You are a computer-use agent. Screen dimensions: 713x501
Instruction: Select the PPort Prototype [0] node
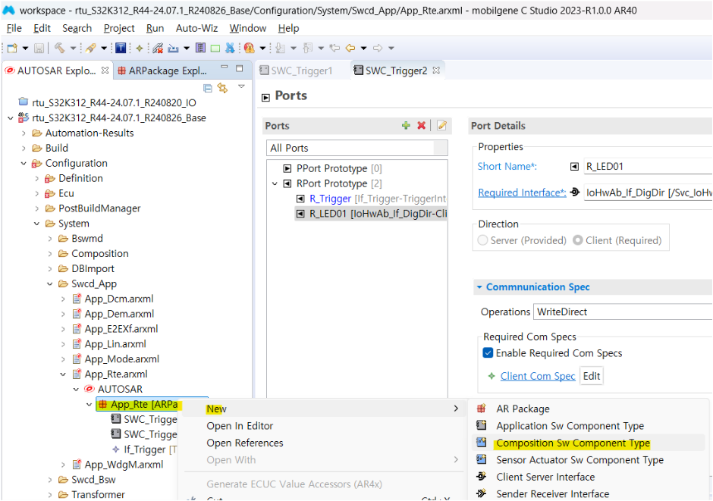(339, 168)
